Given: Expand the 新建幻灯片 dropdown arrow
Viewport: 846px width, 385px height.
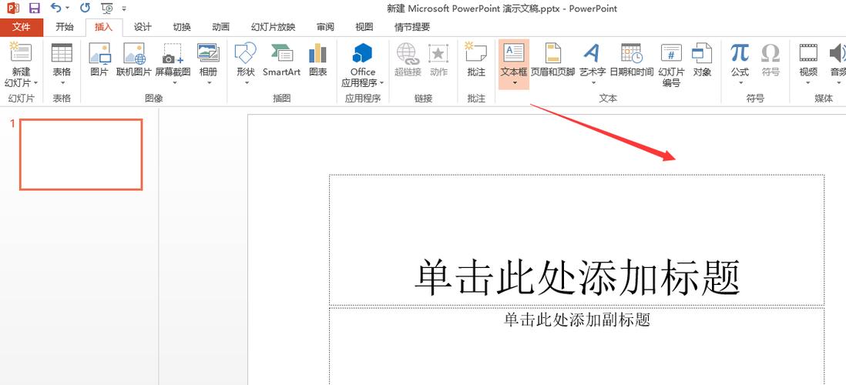Looking at the screenshot, I should (x=35, y=83).
